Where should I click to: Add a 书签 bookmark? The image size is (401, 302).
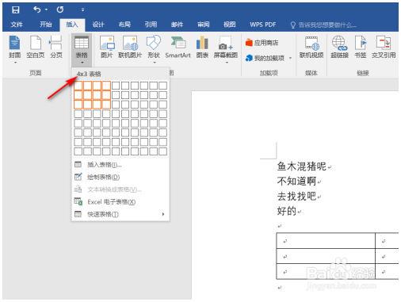pyautogui.click(x=361, y=47)
